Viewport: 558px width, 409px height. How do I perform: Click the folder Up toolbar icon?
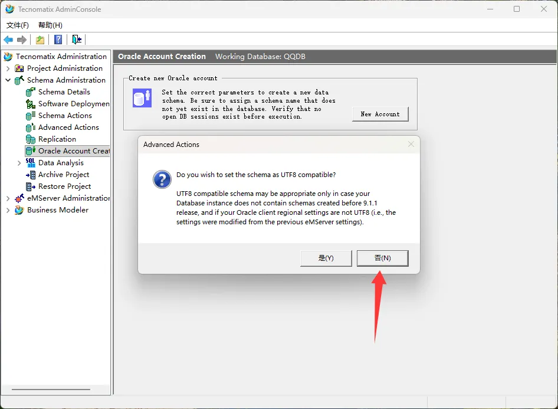[40, 40]
